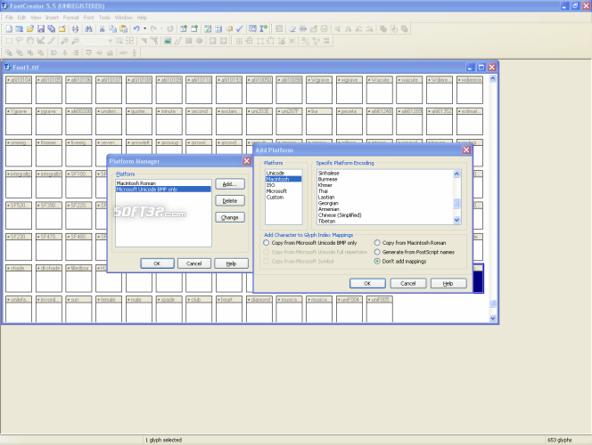The image size is (592, 445).
Task: Click Delete in Platform Manager
Action: click(230, 201)
